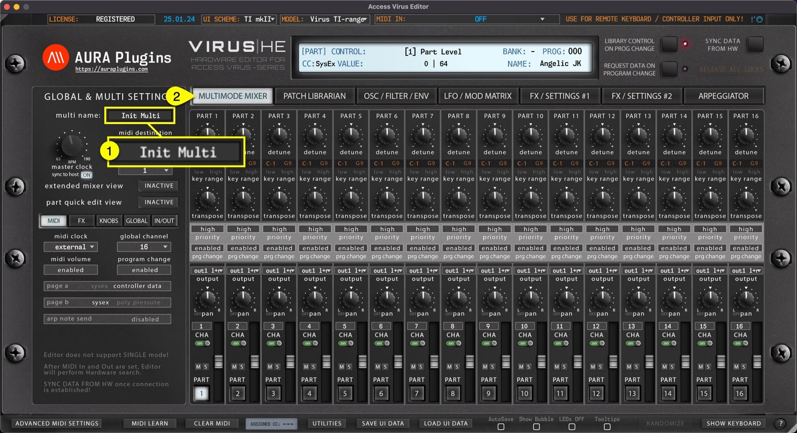Screen dimensions: 797x433
Task: Click the Part 8 pan knob
Action: 458,298
